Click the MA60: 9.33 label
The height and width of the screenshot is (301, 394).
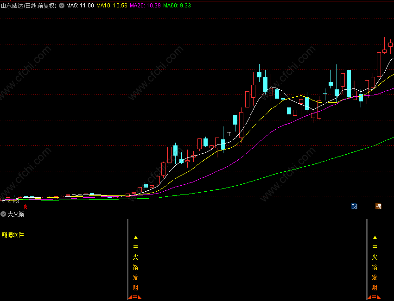(x=177, y=6)
